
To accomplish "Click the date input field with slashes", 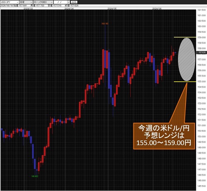I will pos(60,2).
